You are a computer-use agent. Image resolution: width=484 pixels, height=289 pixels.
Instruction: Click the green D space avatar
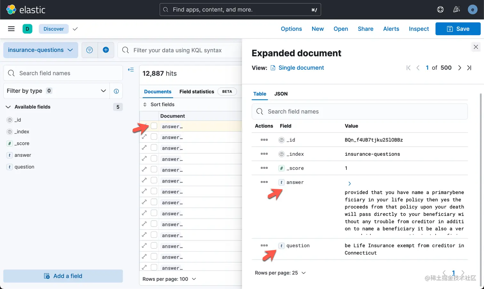28,29
